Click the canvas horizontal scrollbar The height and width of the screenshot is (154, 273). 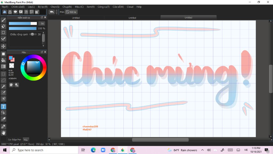pyautogui.click(x=160, y=140)
